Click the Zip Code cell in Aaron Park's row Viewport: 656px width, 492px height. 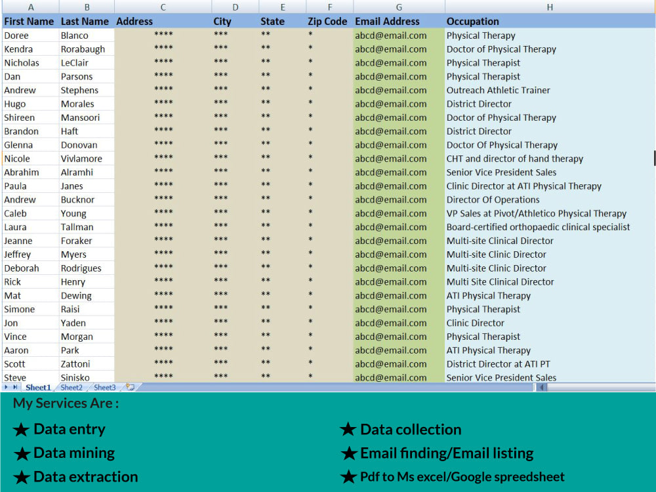pyautogui.click(x=330, y=350)
